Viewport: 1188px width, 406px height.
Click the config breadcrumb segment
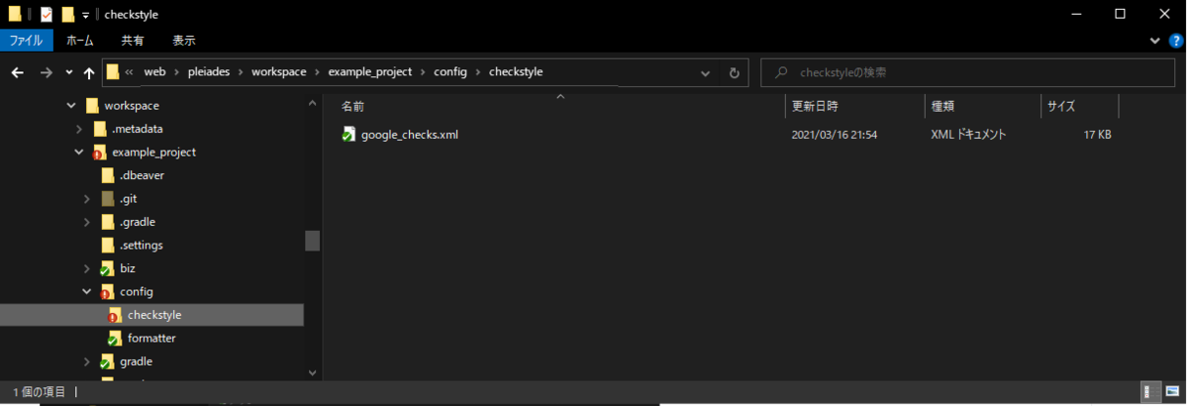(x=451, y=72)
